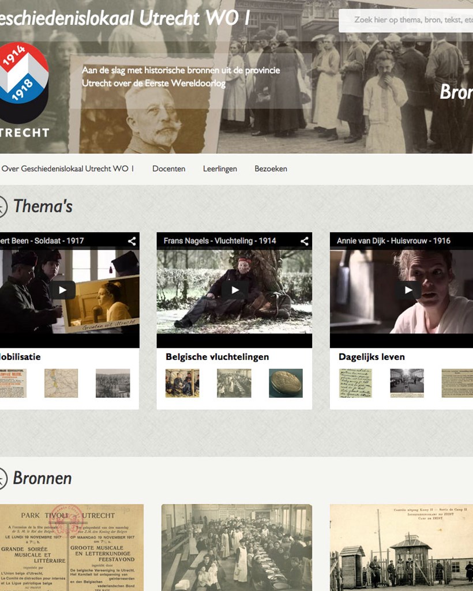Click the 1914-1918 Utrecht logo
The image size is (473, 591).
[x=24, y=90]
